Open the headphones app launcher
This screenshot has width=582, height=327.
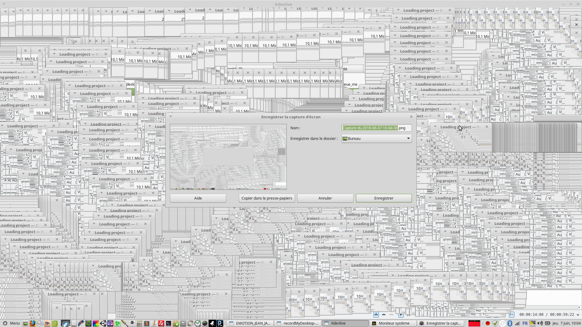pyautogui.click(x=110, y=323)
